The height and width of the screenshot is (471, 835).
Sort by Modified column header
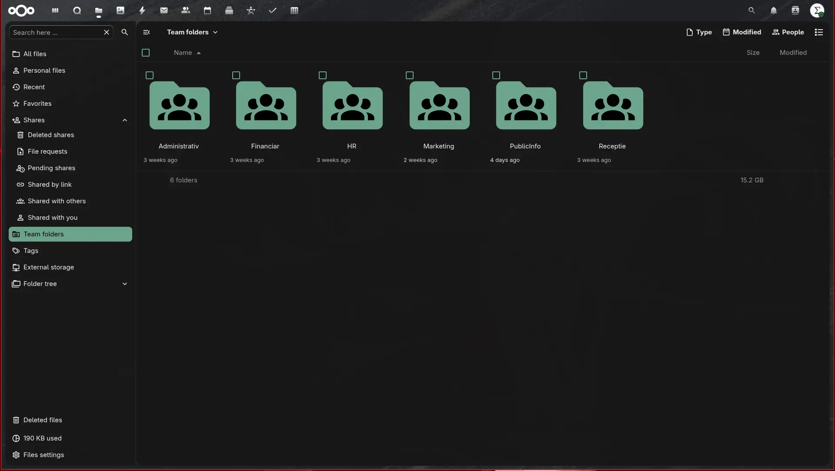pos(793,53)
